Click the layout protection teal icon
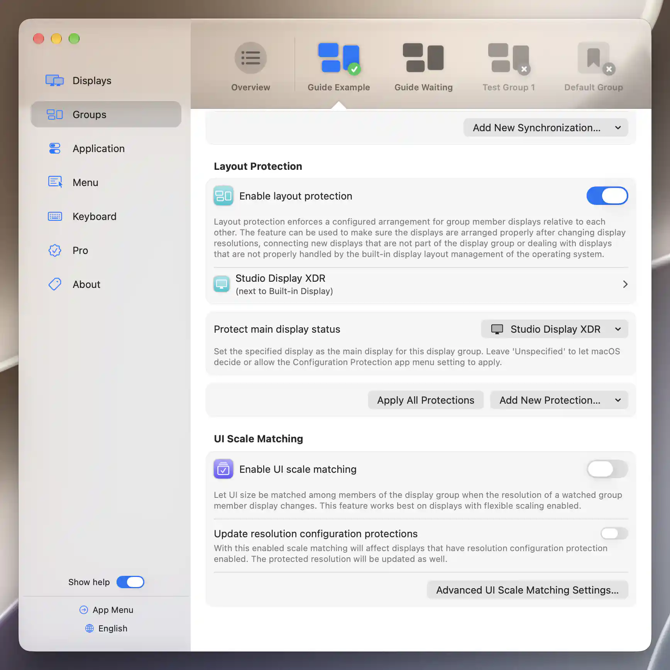The image size is (670, 670). coord(223,196)
